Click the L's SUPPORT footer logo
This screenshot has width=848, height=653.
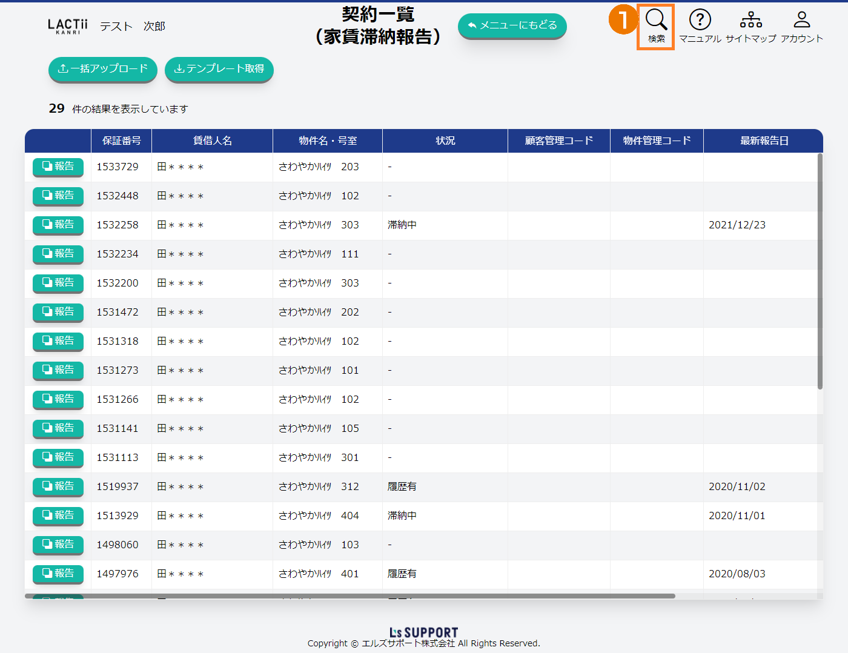tap(423, 632)
